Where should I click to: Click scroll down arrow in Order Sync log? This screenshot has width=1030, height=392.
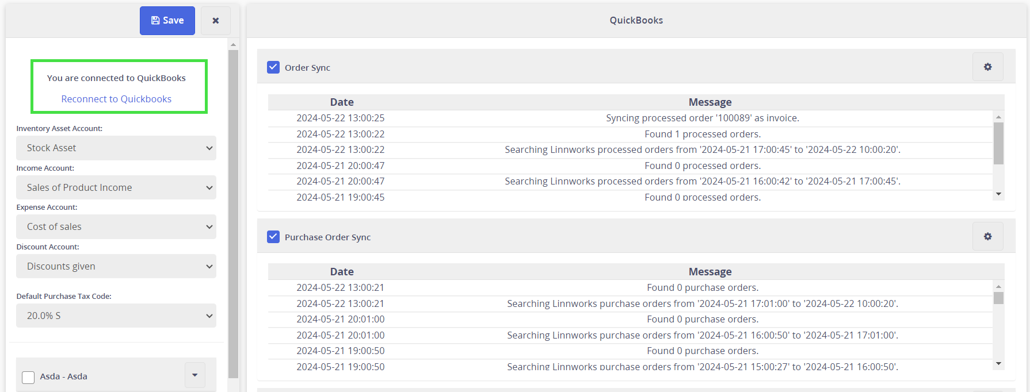click(999, 194)
